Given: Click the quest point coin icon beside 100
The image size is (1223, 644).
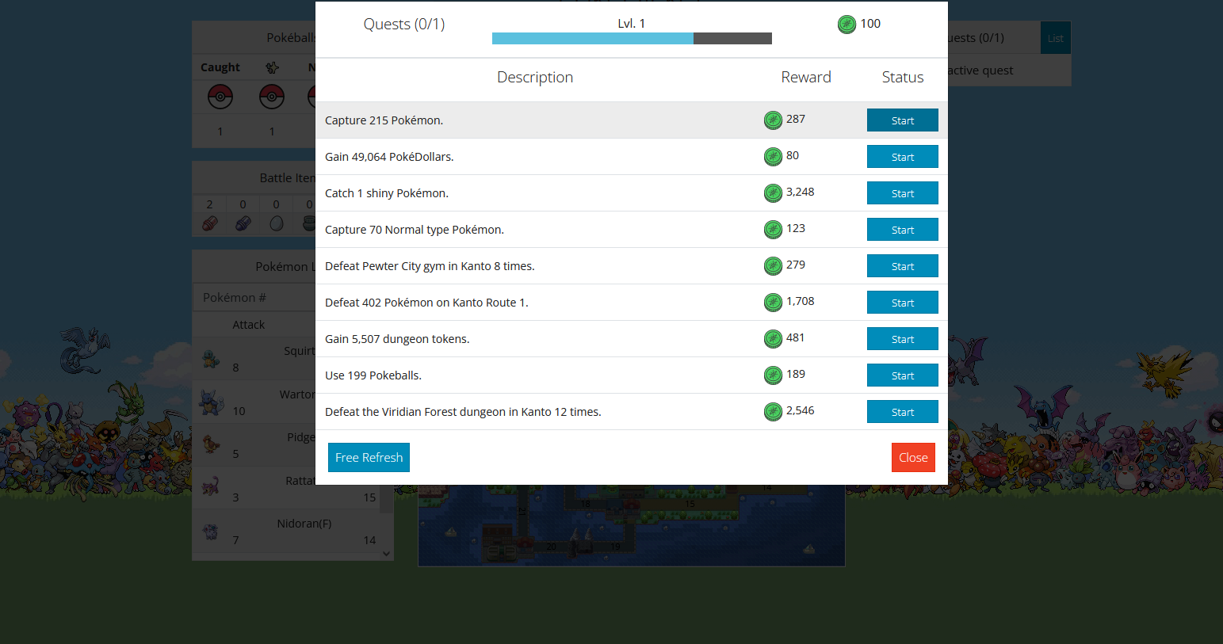Looking at the screenshot, I should tap(847, 24).
